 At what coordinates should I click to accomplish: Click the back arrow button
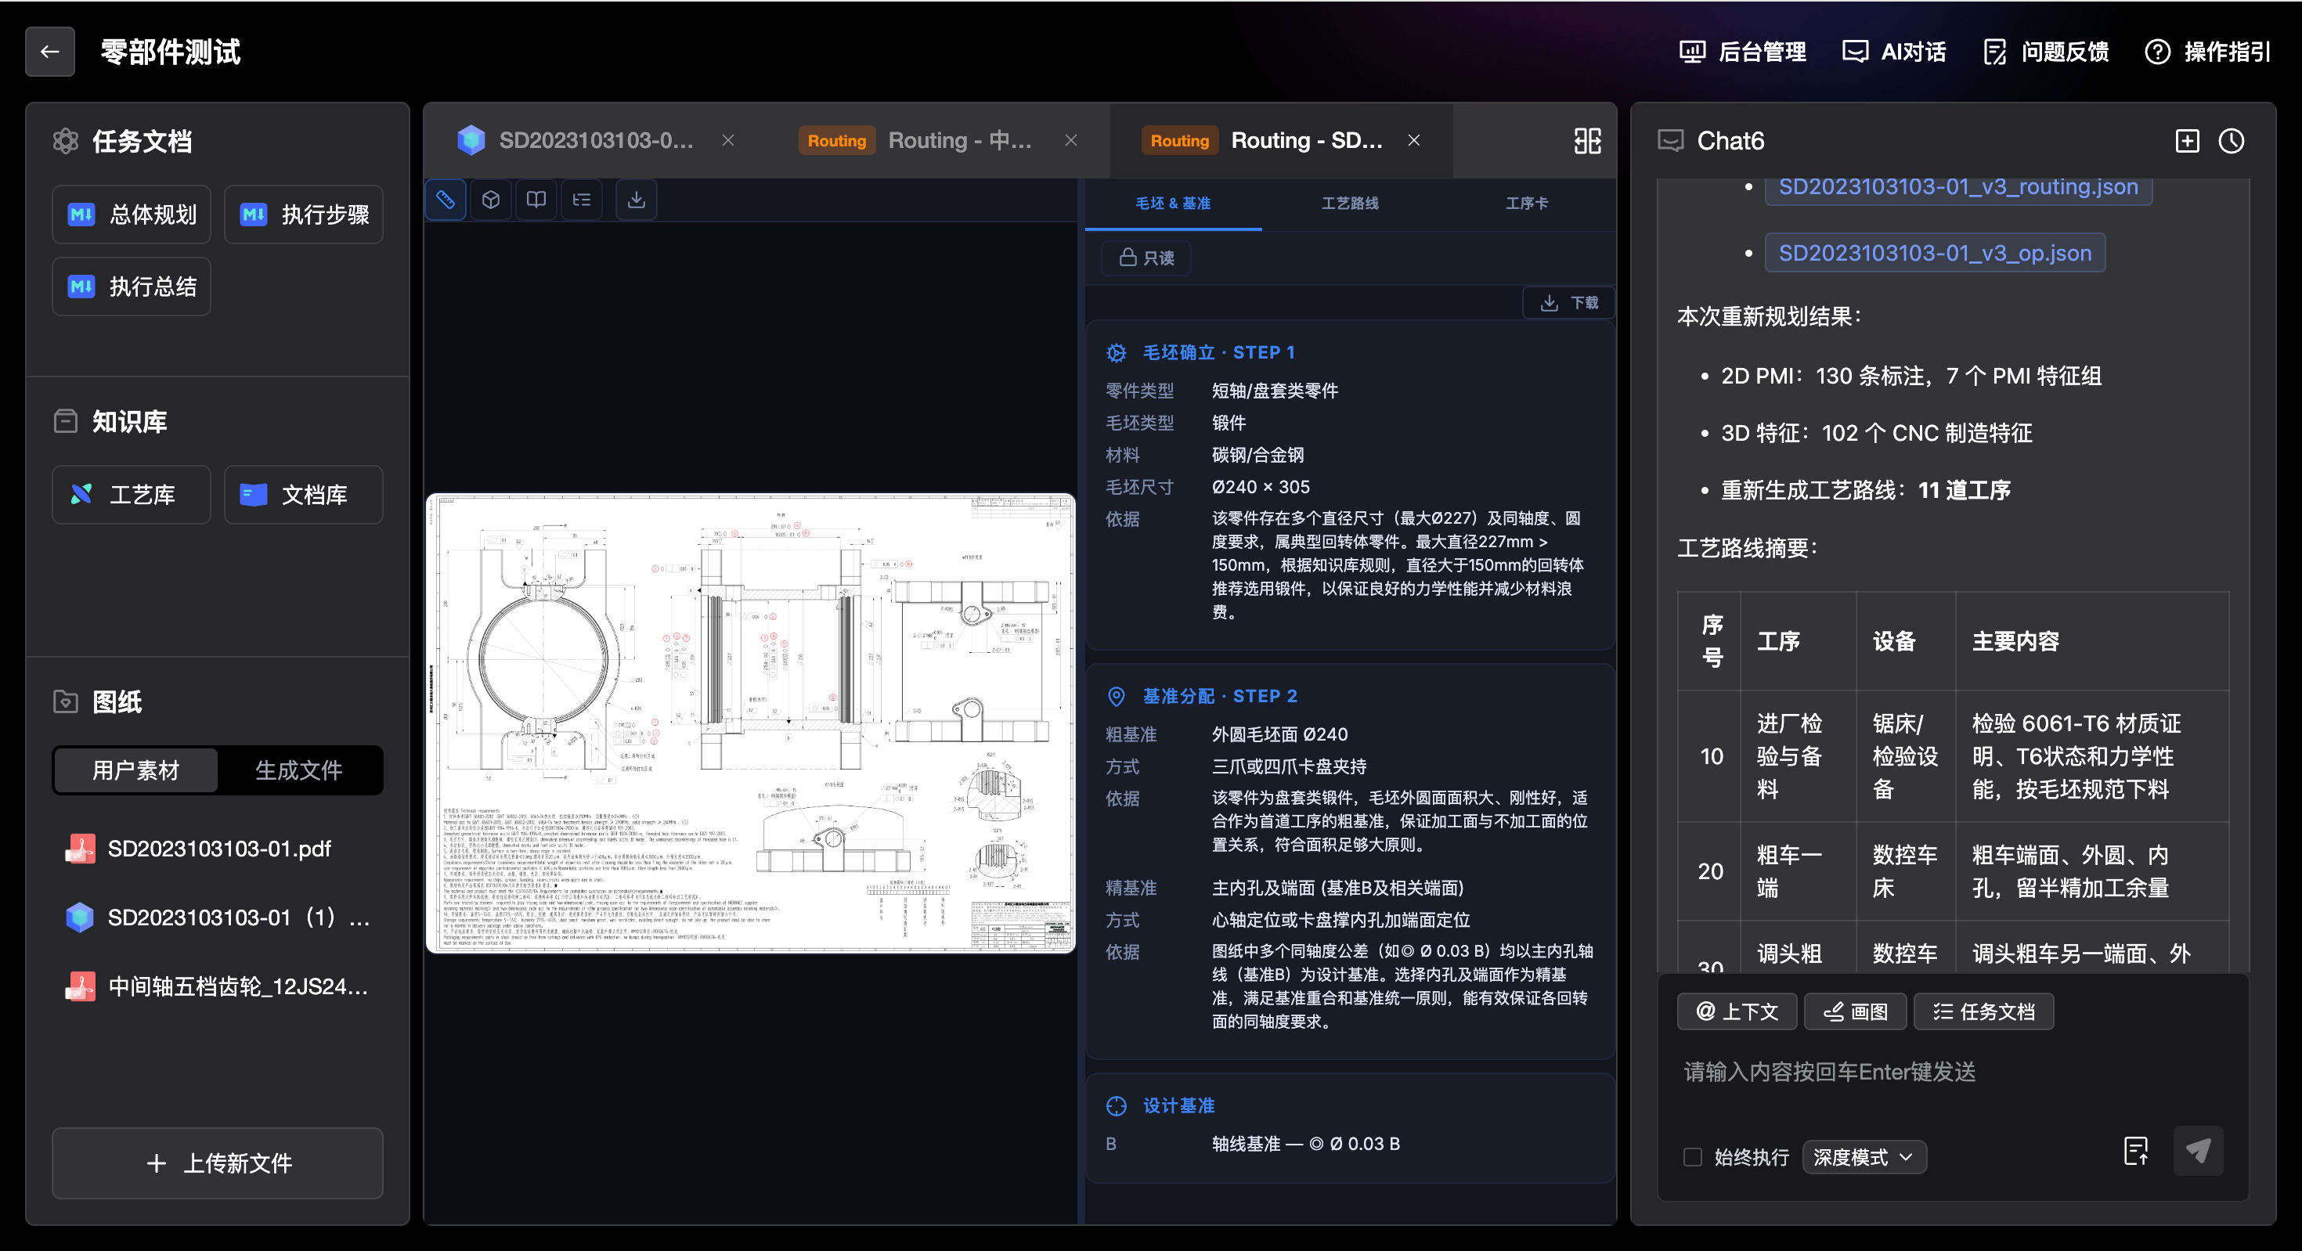[50, 52]
